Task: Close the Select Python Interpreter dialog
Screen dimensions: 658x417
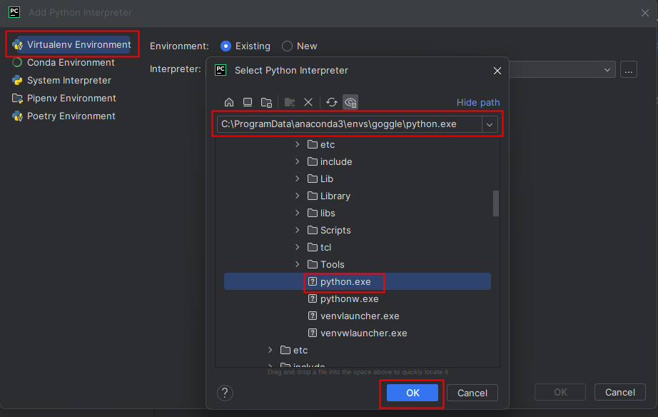Action: (497, 71)
